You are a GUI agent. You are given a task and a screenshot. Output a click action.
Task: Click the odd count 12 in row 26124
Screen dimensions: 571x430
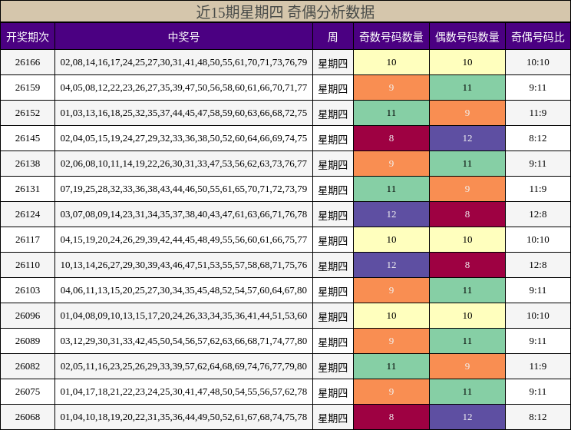click(x=391, y=214)
